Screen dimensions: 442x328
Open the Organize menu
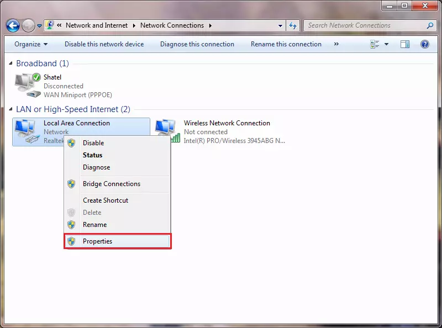[31, 44]
